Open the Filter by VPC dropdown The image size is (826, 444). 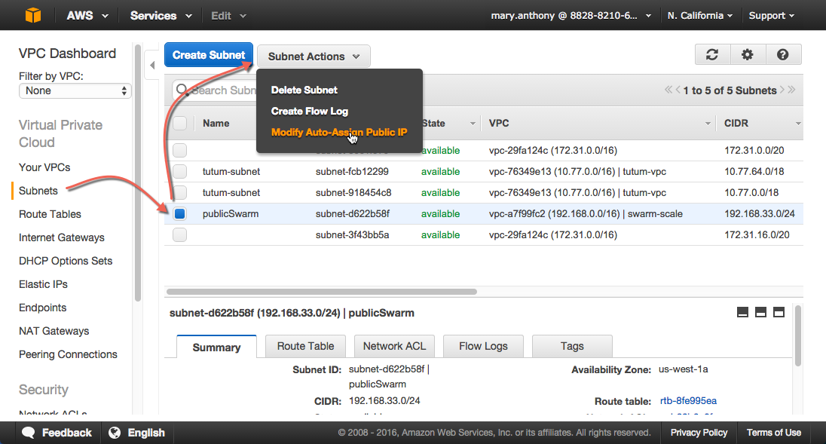click(75, 90)
